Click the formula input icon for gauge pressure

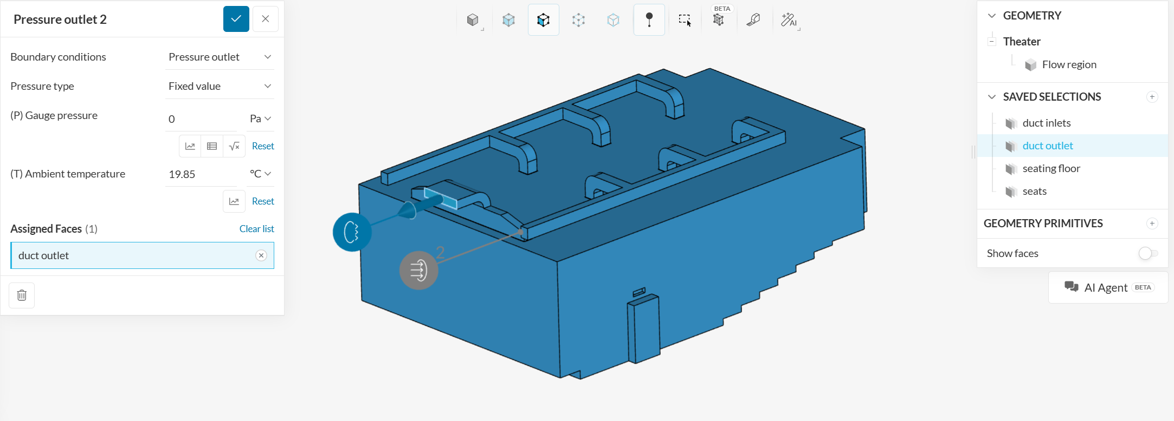(234, 146)
